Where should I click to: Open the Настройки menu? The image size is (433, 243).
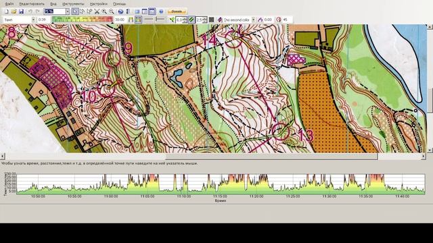[x=99, y=4]
